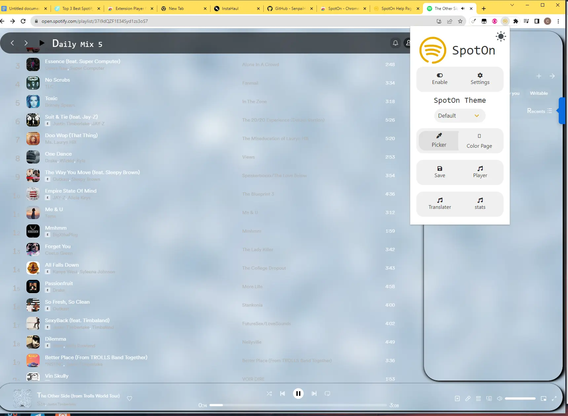Play Daily Mix 5 from the header
The width and height of the screenshot is (568, 416).
(42, 43)
